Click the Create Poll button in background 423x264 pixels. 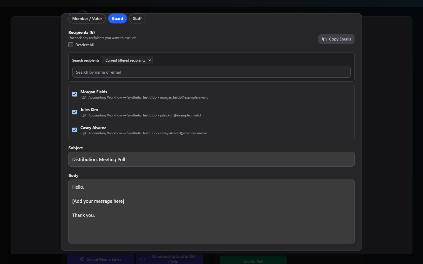coord(253,260)
